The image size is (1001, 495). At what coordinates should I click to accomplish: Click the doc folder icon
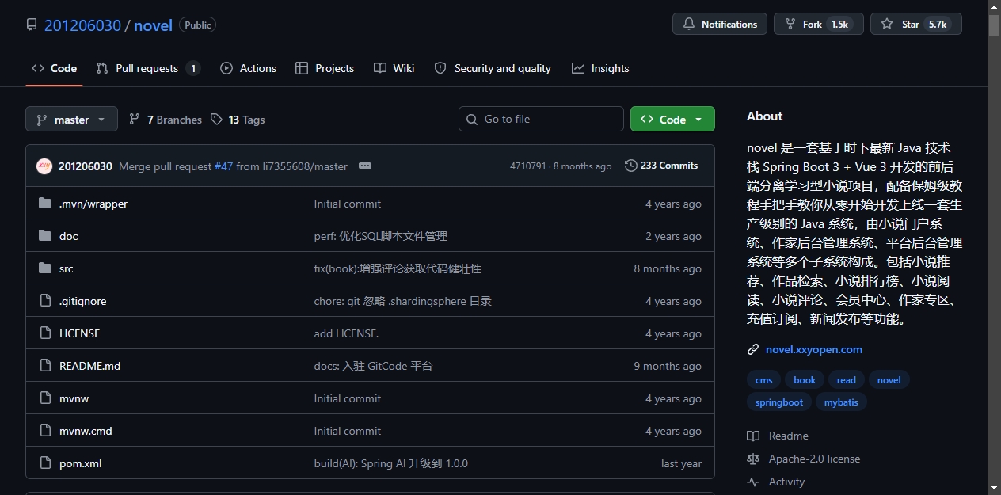click(x=45, y=236)
